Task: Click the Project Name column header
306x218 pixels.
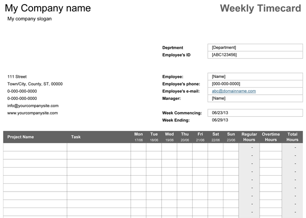Action: pos(21,137)
